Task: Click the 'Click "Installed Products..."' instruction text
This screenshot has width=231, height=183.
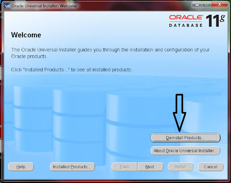Action: 72,70
